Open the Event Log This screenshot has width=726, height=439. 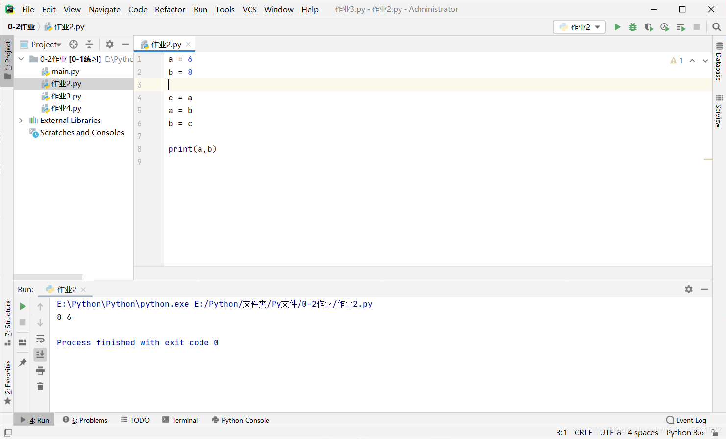pyautogui.click(x=686, y=420)
